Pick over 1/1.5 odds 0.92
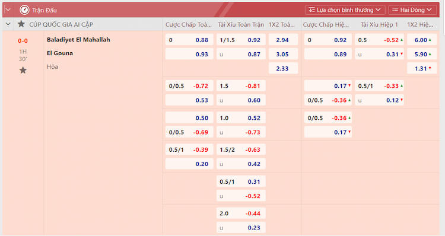Image resolution: width=445 pixels, height=236 pixels. tap(241, 40)
